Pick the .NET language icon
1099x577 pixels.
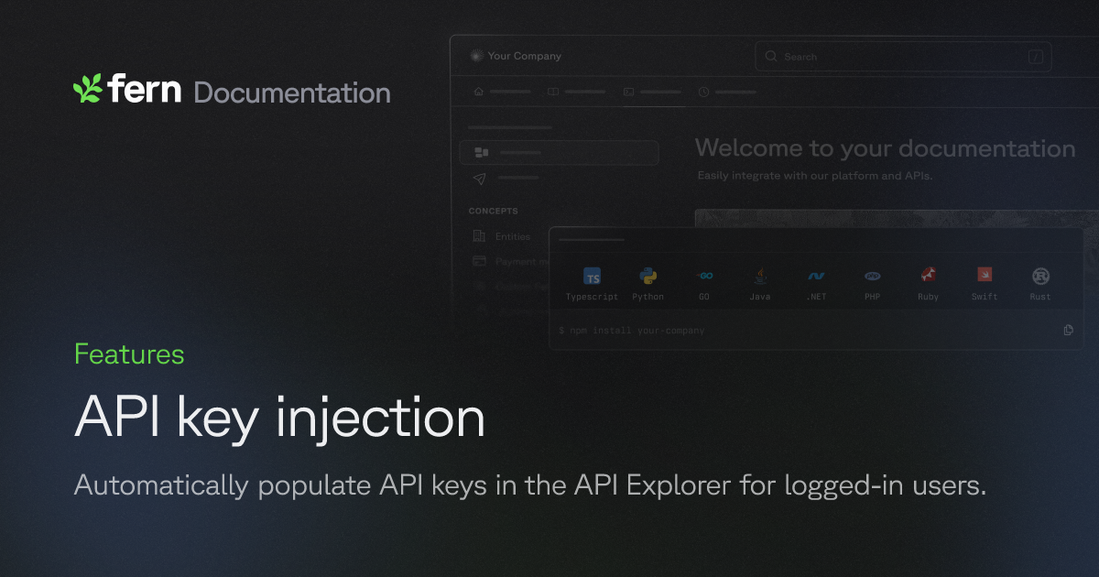816,276
